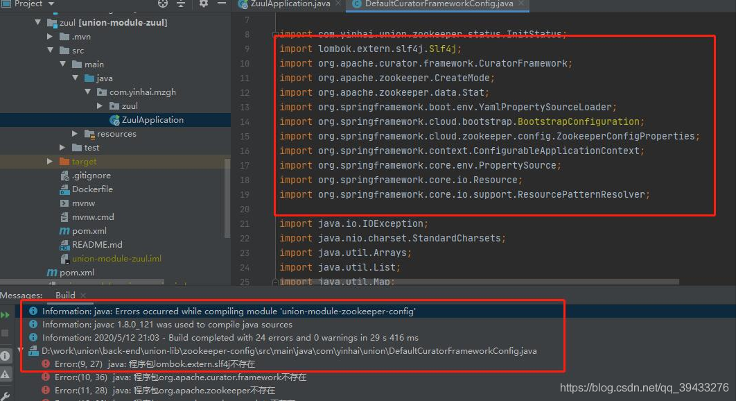Collapse the DefaultCuratorFrameworkConfig.java error group
Screen dimensions: 736x401
[x=20, y=350]
